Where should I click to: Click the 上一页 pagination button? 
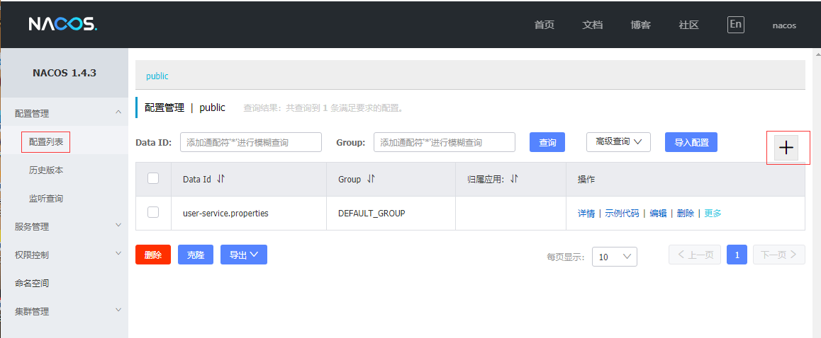(x=695, y=255)
